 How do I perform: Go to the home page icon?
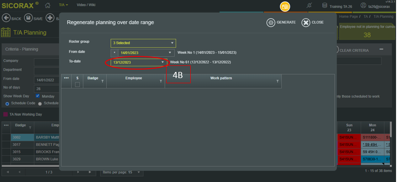point(47,5)
